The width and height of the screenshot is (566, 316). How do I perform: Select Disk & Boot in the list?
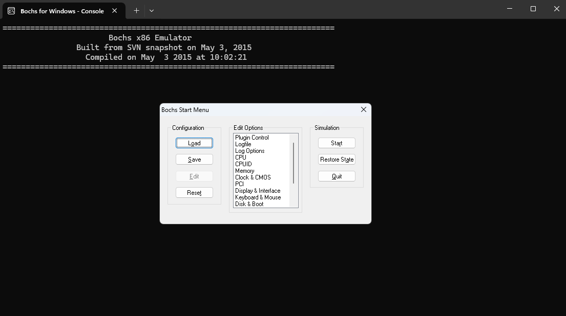coord(249,204)
